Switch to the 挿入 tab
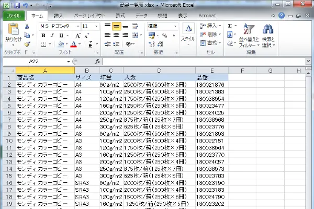Image resolution: width=314 pixels, height=209 pixels. 59,16
